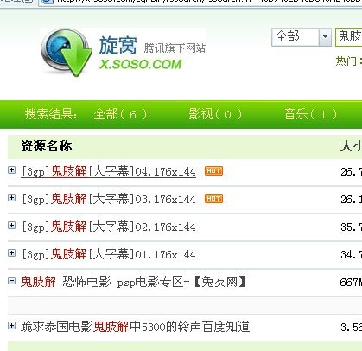
Task: Click the 旋窝 site name text
Action: tap(117, 45)
